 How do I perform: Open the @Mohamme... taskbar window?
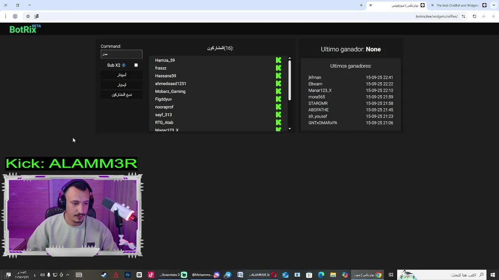(x=205, y=275)
